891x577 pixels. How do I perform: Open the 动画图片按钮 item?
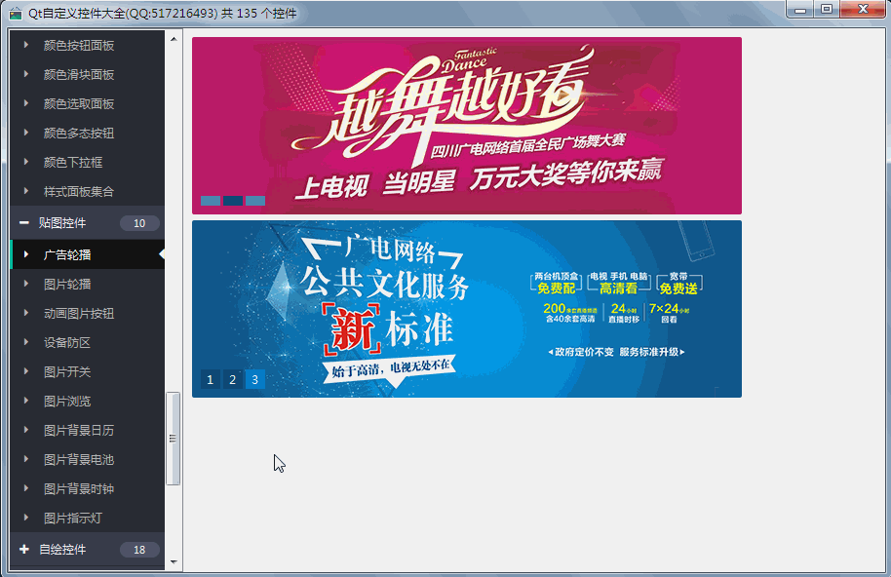click(79, 313)
